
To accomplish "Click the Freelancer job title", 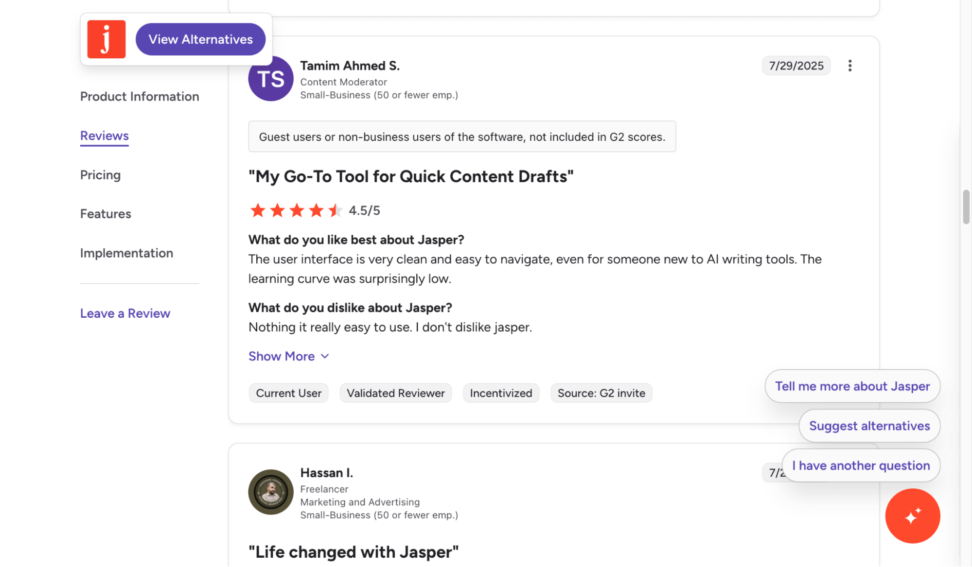I will (x=324, y=489).
